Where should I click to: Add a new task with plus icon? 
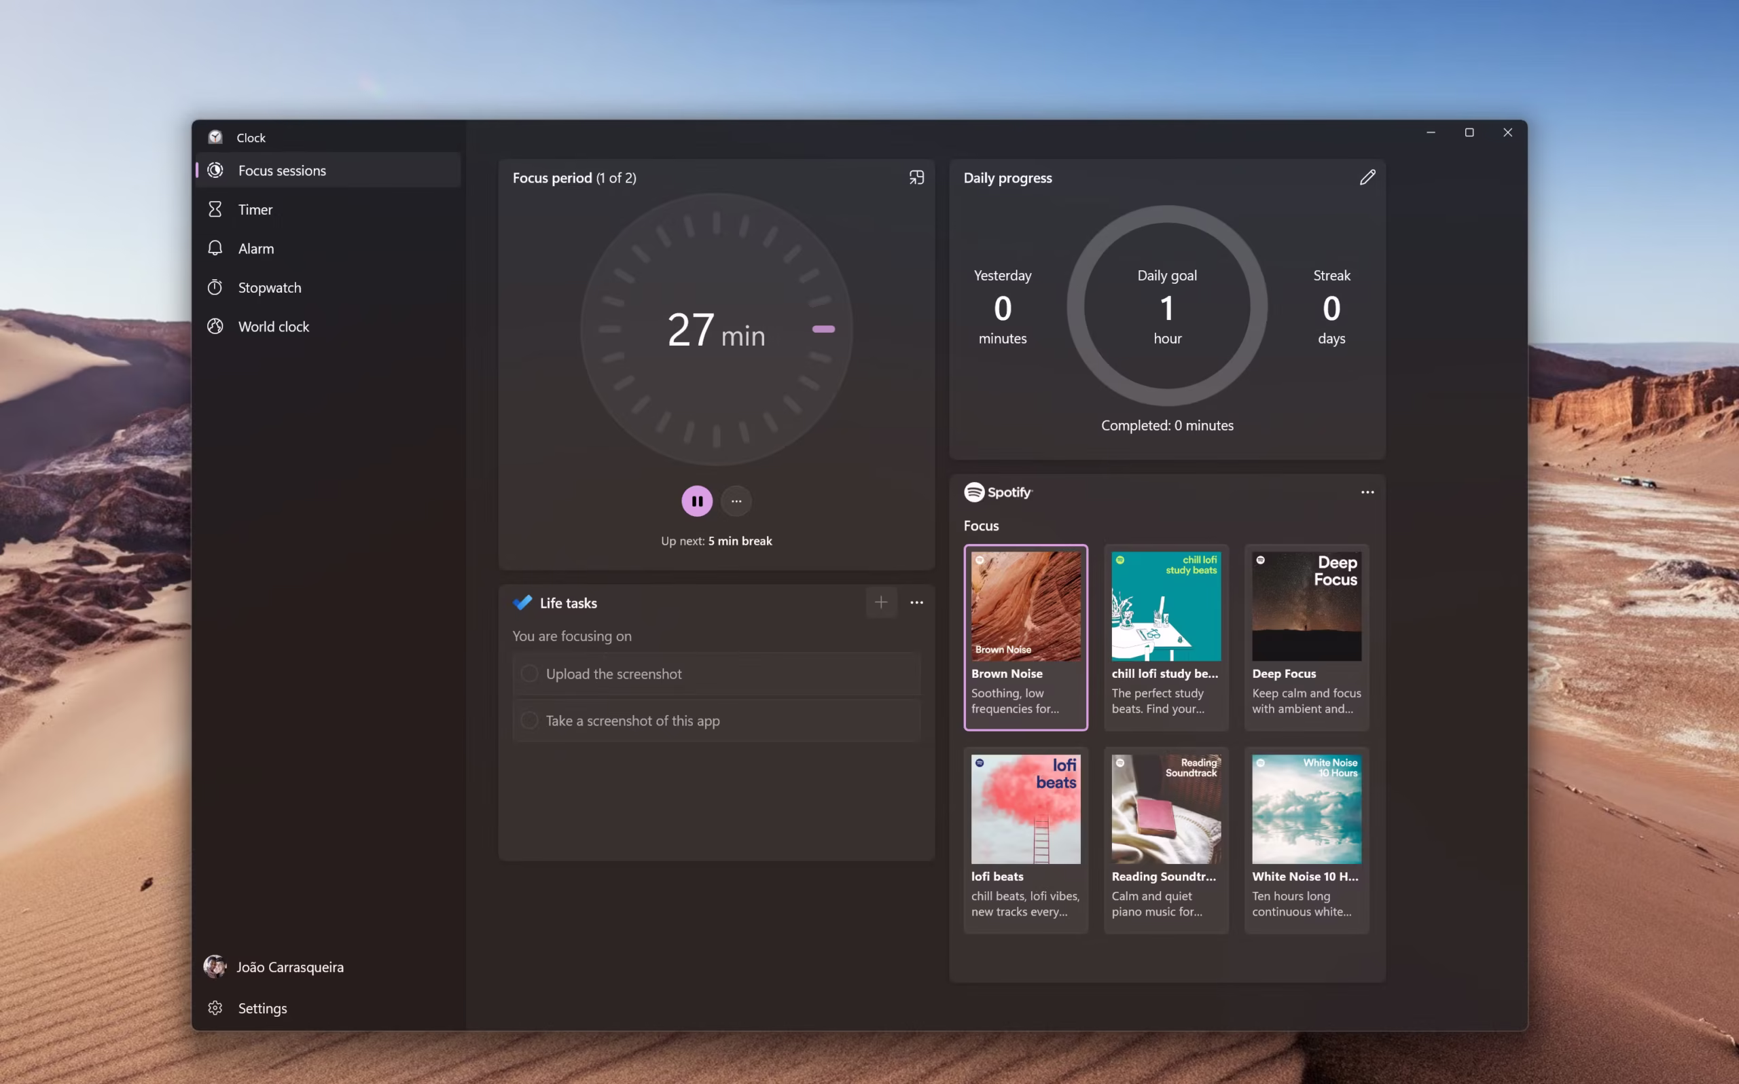click(881, 602)
